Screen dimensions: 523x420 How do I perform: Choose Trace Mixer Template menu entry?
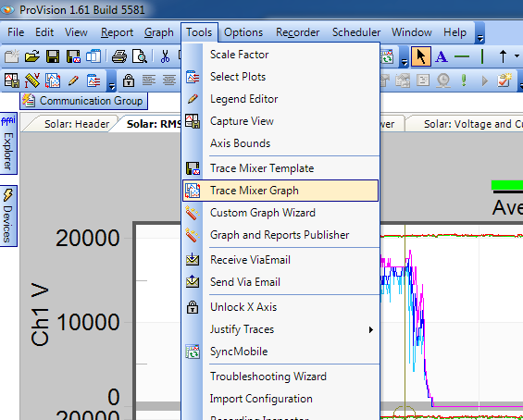(x=280, y=168)
